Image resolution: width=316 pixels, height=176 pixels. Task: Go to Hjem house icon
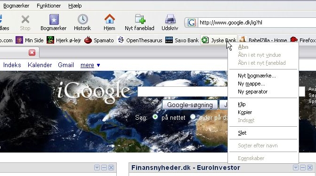click(x=109, y=19)
